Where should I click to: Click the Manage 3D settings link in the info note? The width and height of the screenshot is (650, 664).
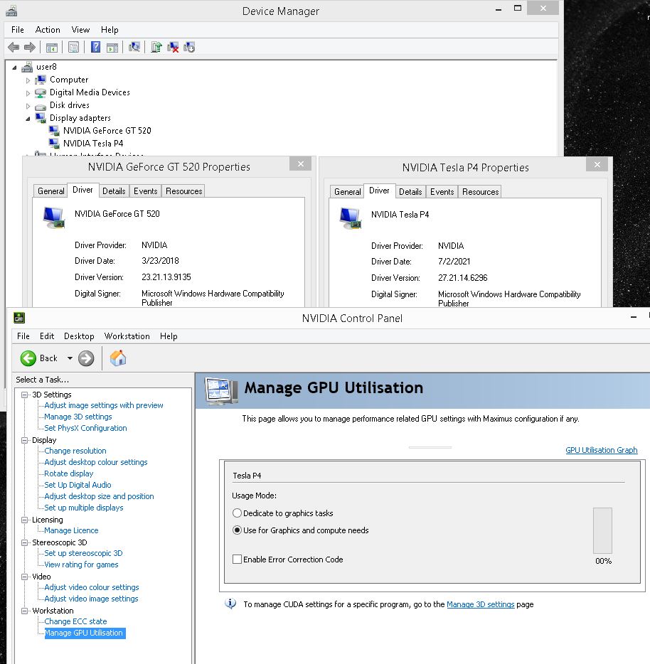(480, 604)
